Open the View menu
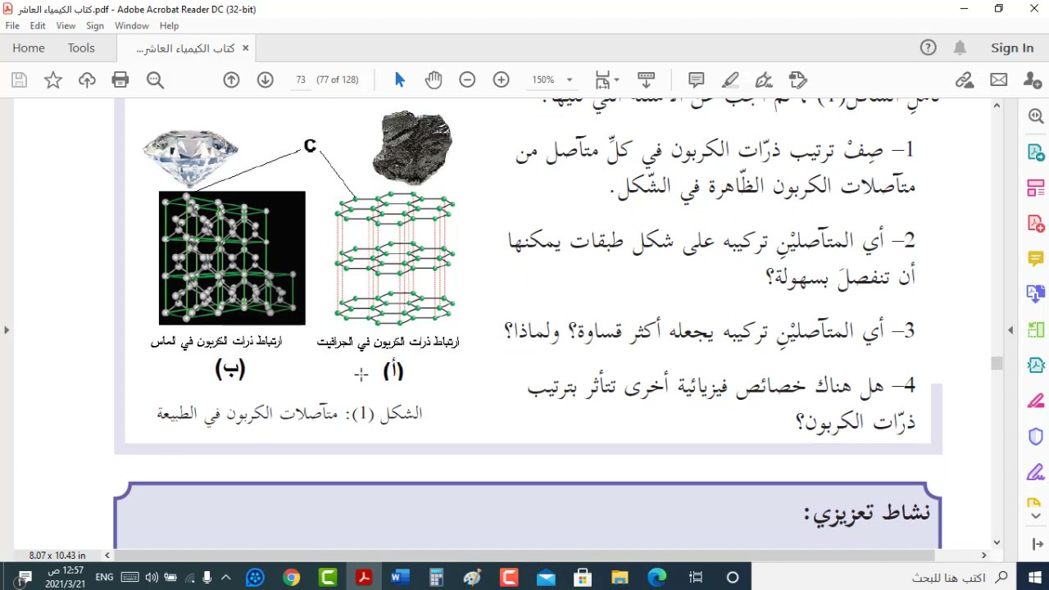Viewport: 1049px width, 590px height. pyautogui.click(x=66, y=25)
